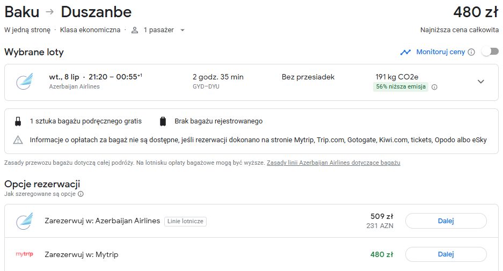Click the Monitoruj ceny link text

pos(440,52)
